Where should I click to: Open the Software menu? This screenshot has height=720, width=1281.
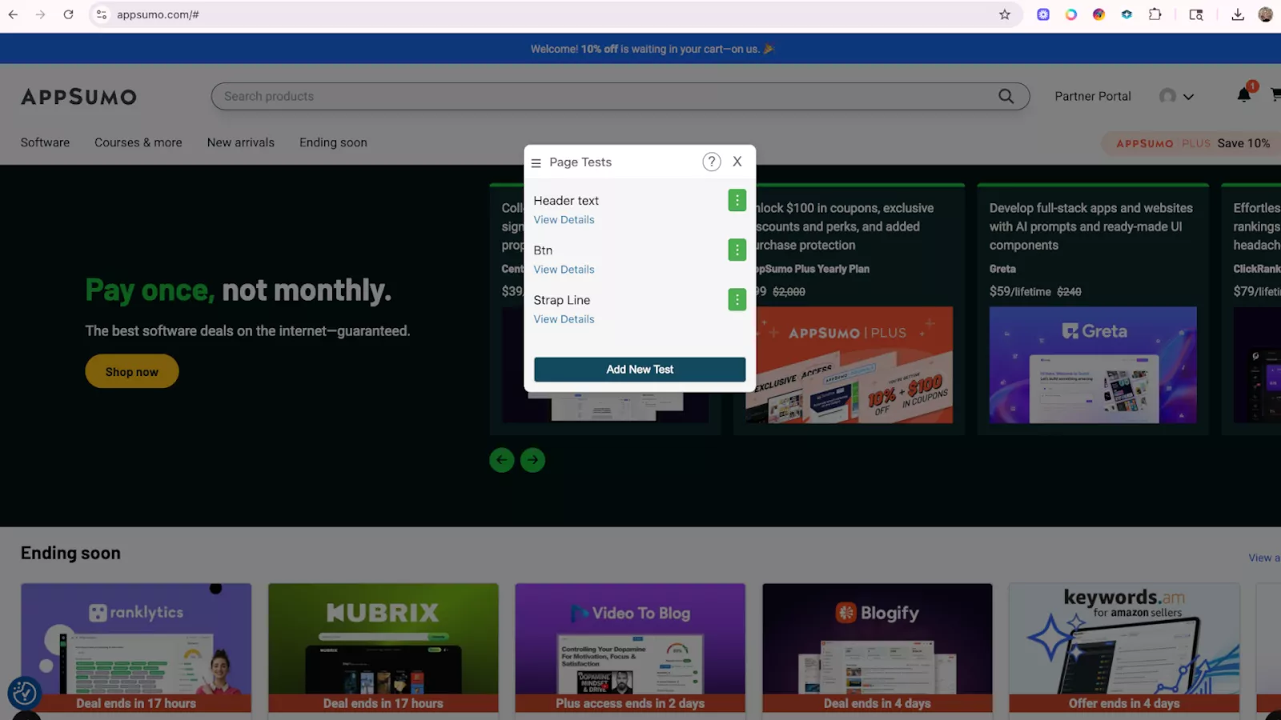(45, 142)
